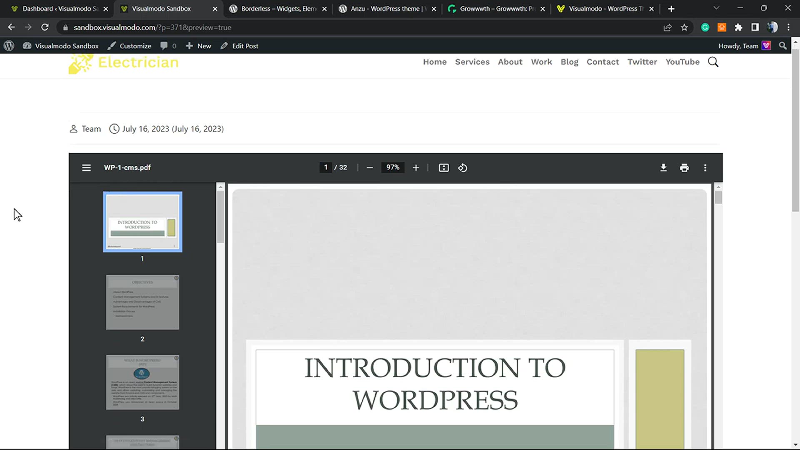This screenshot has height=450, width=800.
Task: Click the browser page vertical scrollbar
Action: point(795,131)
